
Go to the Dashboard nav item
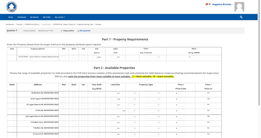click(x=22, y=17)
